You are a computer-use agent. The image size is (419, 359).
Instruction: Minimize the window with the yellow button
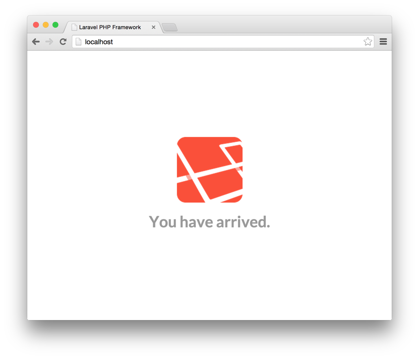pyautogui.click(x=46, y=25)
